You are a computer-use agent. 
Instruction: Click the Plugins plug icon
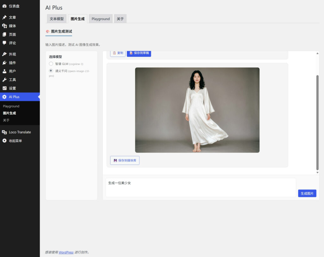4,63
